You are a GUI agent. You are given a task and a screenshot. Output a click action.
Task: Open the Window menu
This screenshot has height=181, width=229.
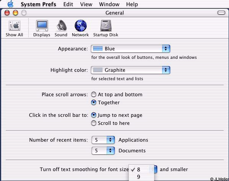coord(109,4)
